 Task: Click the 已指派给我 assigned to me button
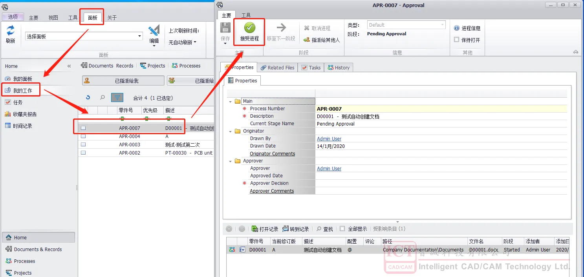pyautogui.click(x=123, y=80)
